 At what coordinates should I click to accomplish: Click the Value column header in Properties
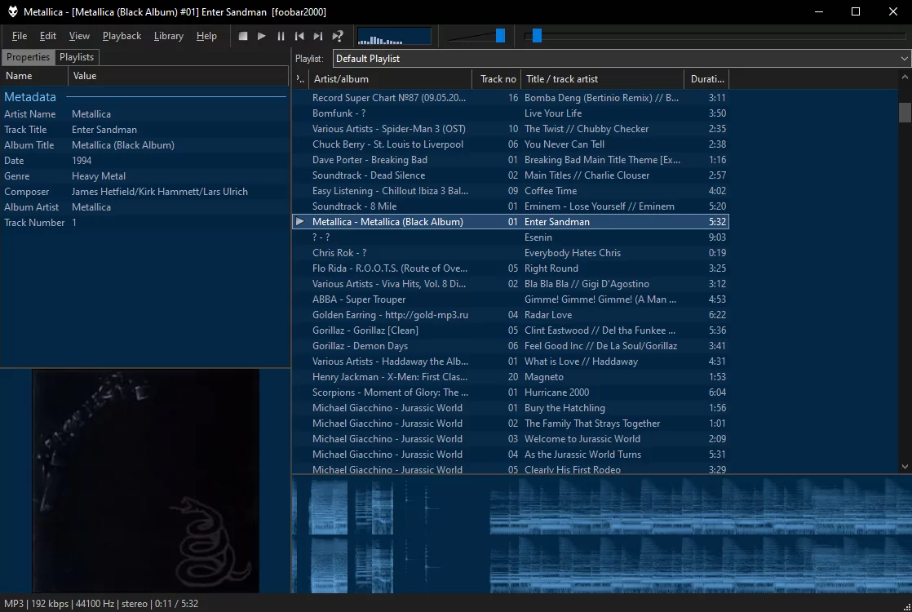(178, 76)
